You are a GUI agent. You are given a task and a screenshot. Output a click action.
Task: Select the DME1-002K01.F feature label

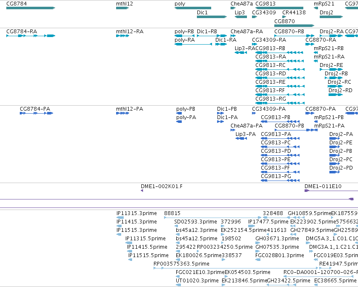(162, 186)
